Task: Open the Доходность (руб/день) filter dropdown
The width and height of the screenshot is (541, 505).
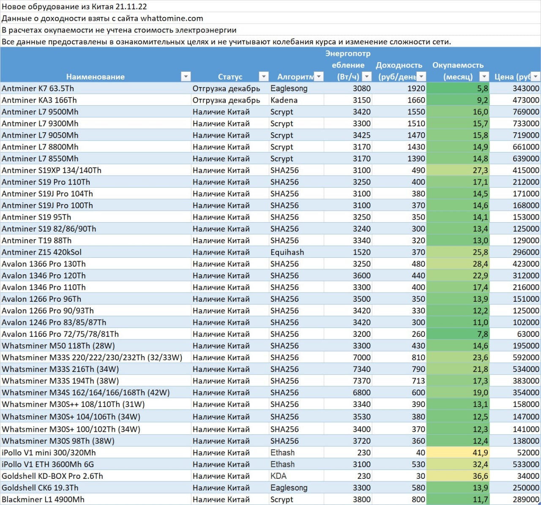Action: point(421,76)
